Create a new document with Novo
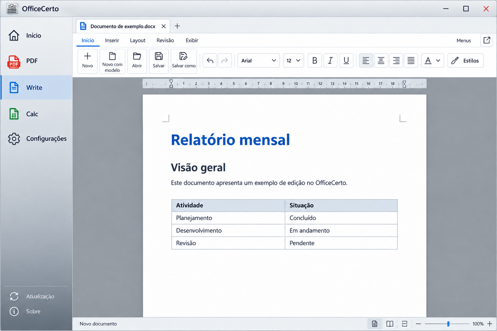The image size is (497, 331). 87,61
